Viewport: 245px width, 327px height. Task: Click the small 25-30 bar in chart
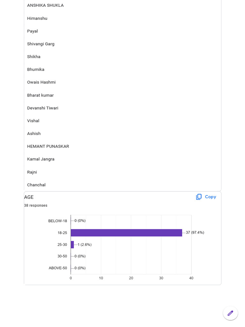(x=72, y=245)
